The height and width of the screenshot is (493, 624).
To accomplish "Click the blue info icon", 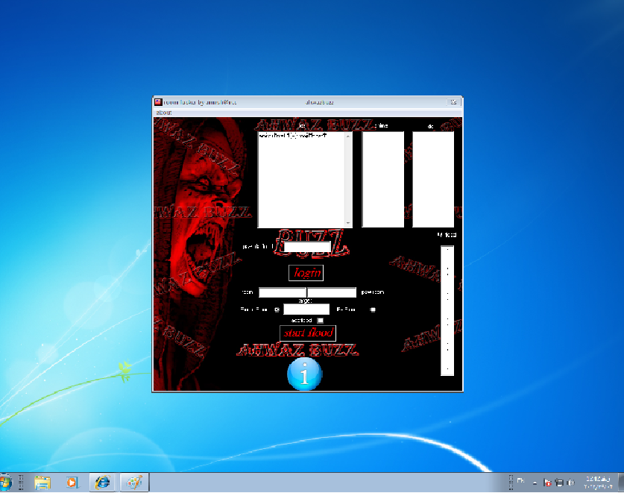I will pyautogui.click(x=305, y=374).
